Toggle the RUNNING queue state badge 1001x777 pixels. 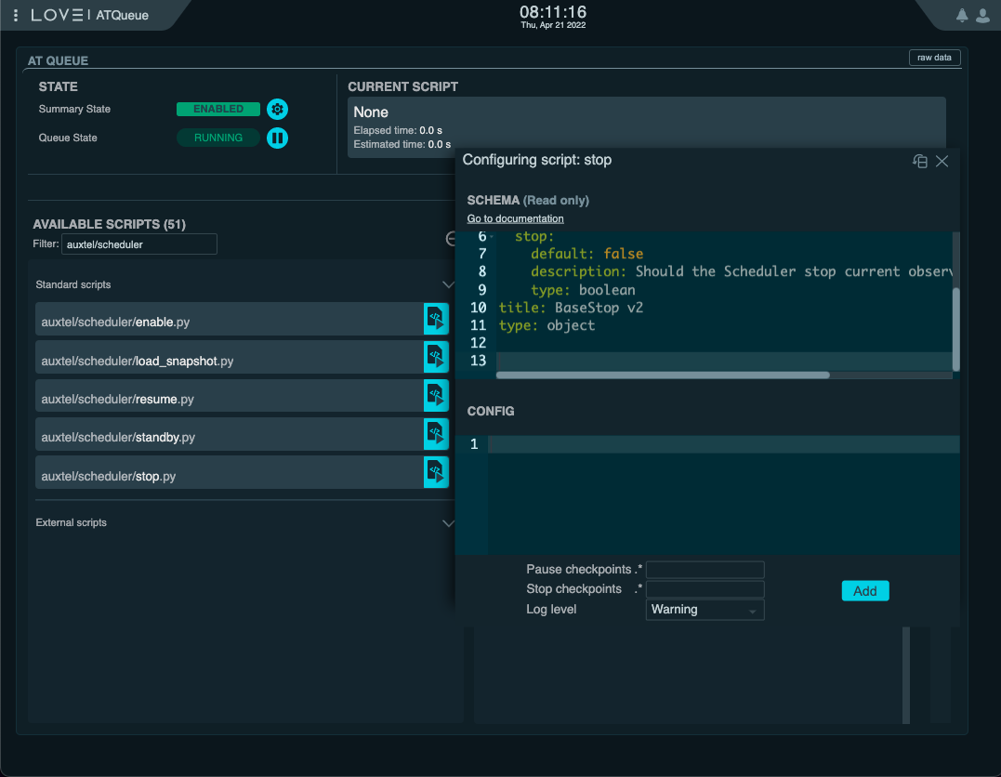coord(217,138)
